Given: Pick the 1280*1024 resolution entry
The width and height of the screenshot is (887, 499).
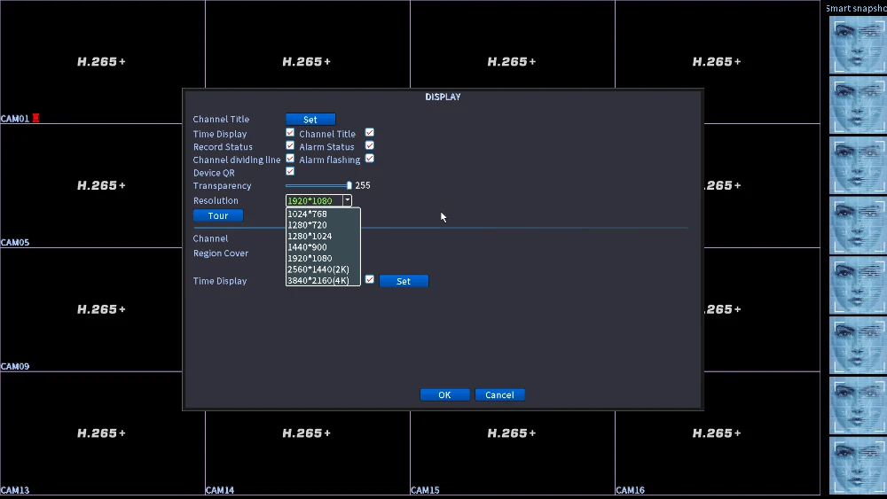Looking at the screenshot, I should (323, 237).
